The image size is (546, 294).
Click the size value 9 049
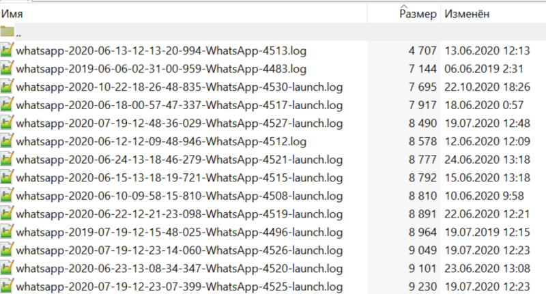click(x=422, y=250)
